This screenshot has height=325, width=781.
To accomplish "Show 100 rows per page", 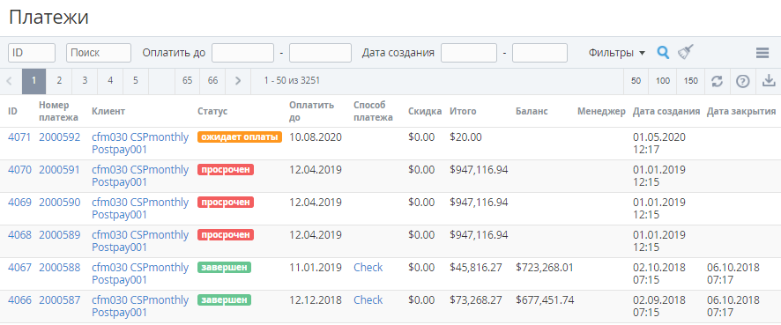I will (663, 81).
